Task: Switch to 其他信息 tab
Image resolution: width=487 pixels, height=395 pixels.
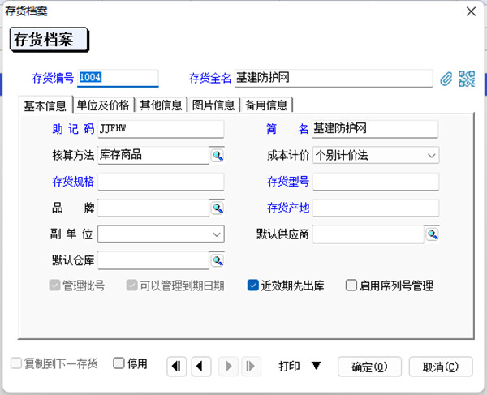Action: (x=161, y=105)
